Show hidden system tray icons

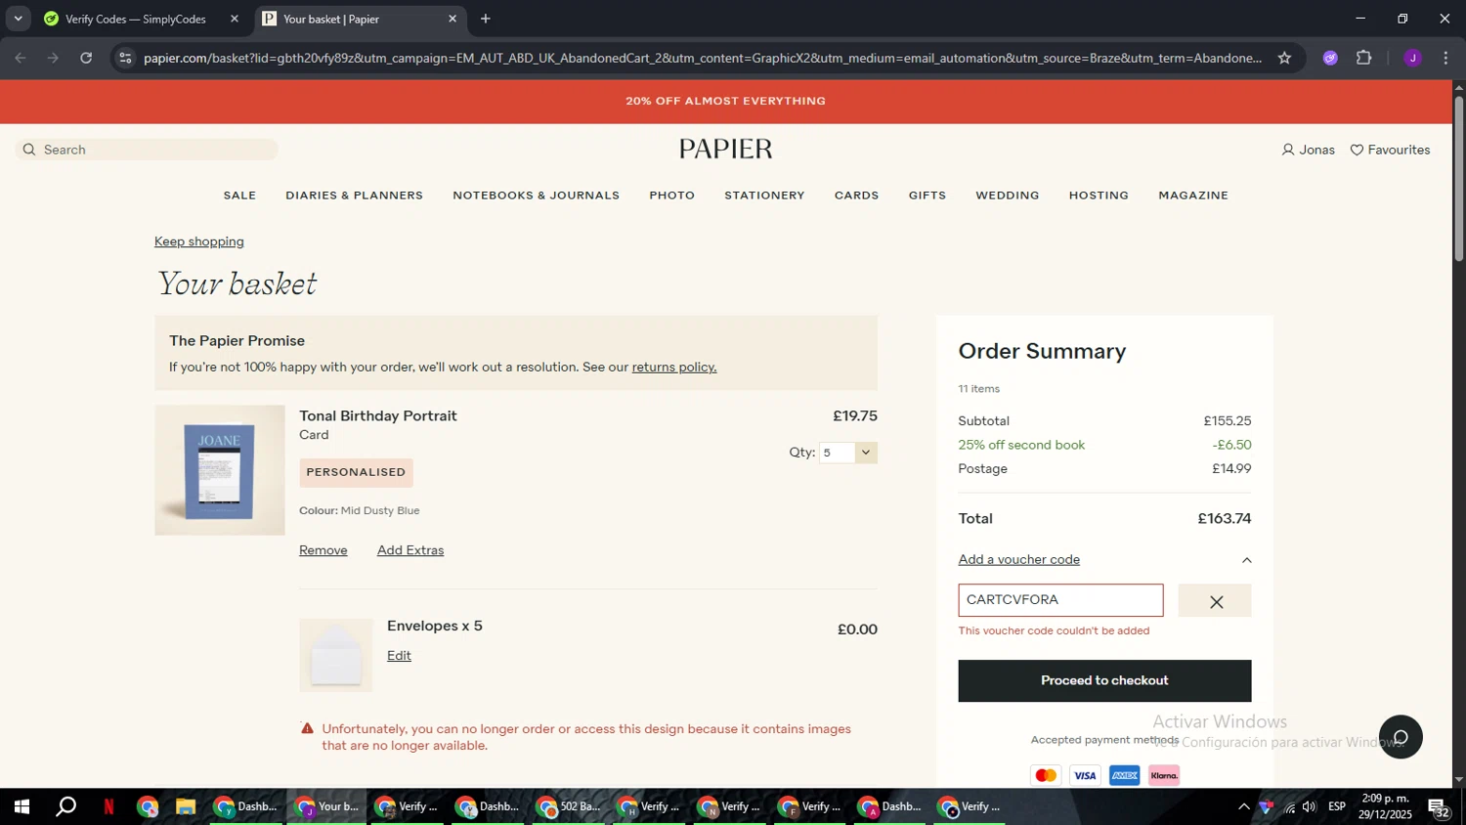(x=1243, y=807)
